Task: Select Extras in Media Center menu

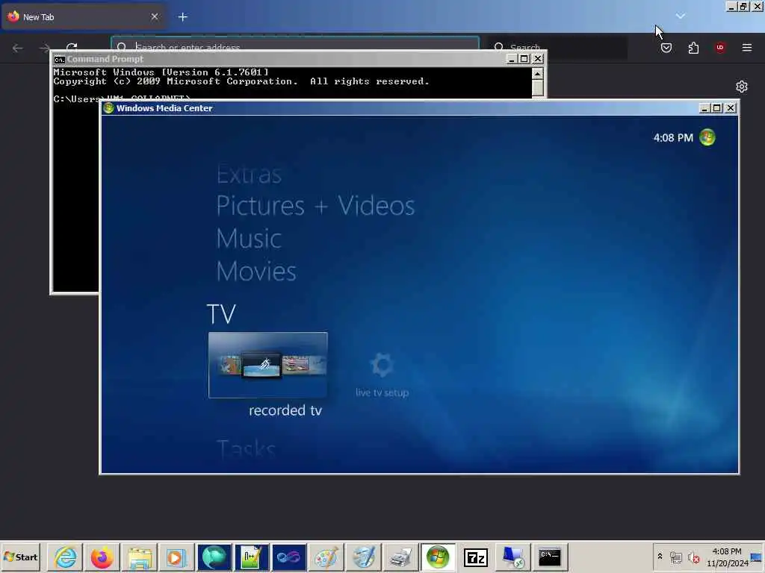Action: click(x=249, y=175)
